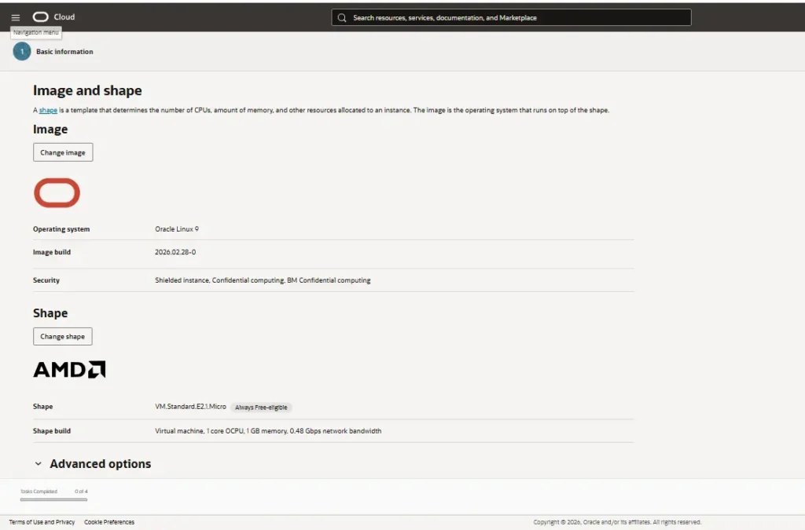Click the Basic information menu step label
This screenshot has height=530, width=805.
tap(64, 51)
